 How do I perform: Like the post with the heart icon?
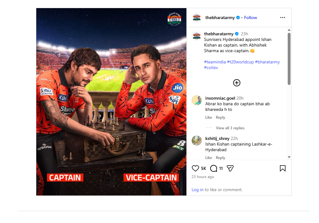[x=195, y=168]
